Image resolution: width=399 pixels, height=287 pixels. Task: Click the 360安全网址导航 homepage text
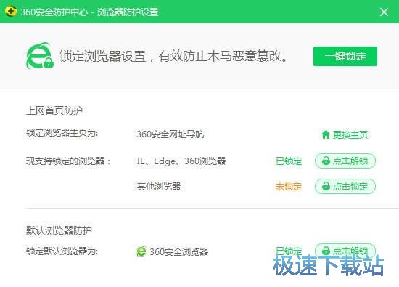170,134
